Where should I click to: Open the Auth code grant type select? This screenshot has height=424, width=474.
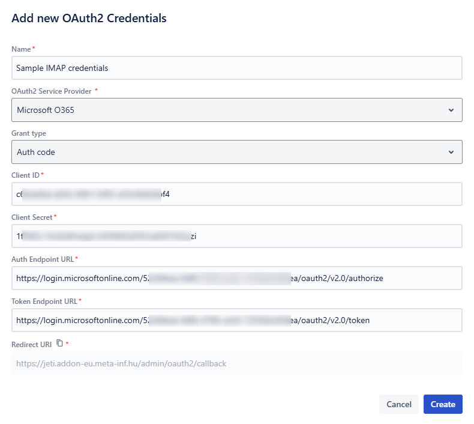(x=228, y=152)
